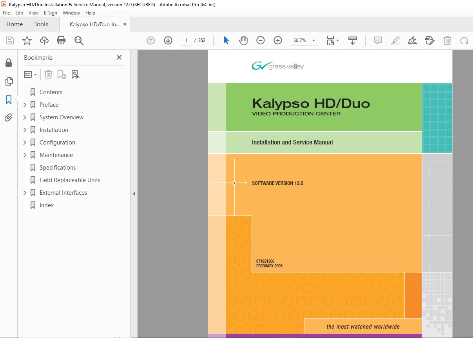Switch to the Home tab
Screen dimensions: 473x338
(14, 24)
